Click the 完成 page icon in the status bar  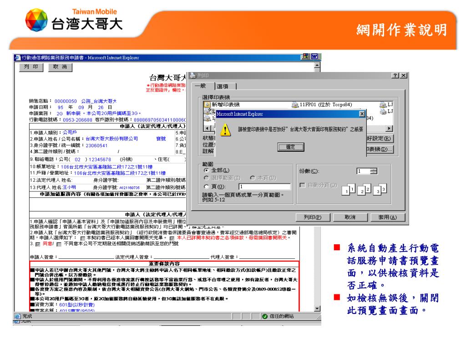coord(18,316)
